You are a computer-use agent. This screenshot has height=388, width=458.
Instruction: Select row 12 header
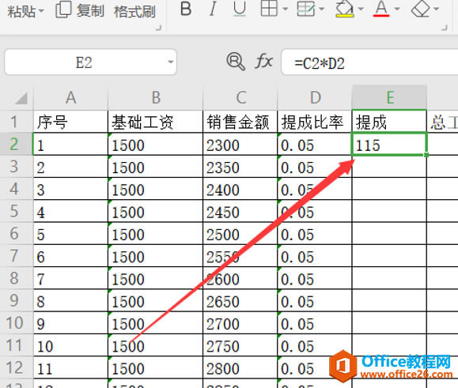click(17, 367)
